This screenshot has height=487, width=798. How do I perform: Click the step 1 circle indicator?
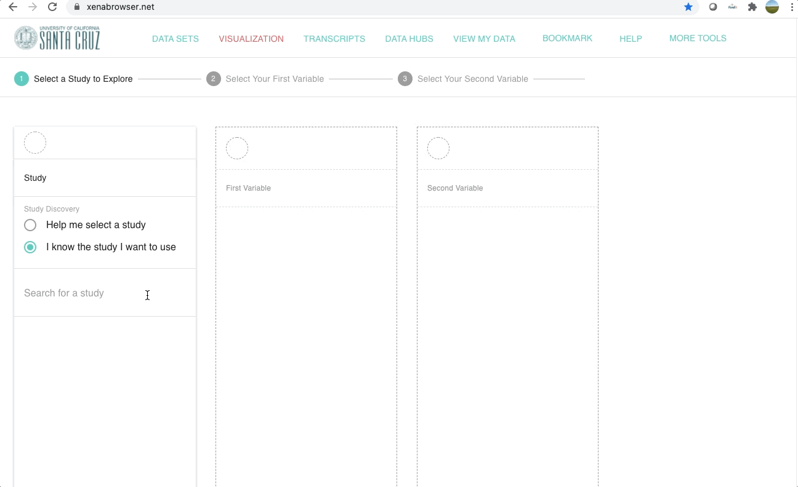pos(22,79)
